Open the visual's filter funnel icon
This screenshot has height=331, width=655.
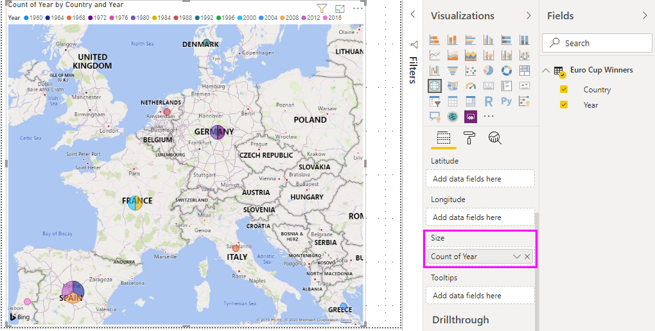point(321,8)
